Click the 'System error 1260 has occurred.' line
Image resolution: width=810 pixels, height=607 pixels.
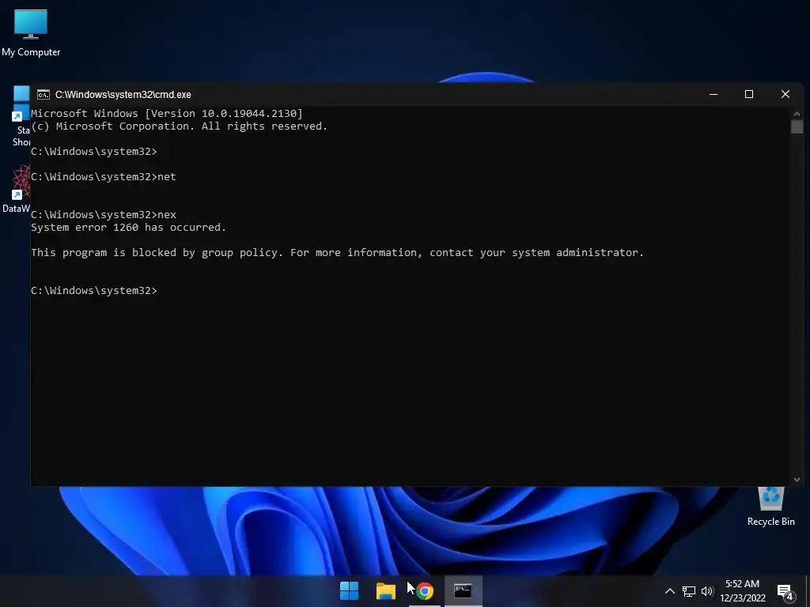[129, 227]
